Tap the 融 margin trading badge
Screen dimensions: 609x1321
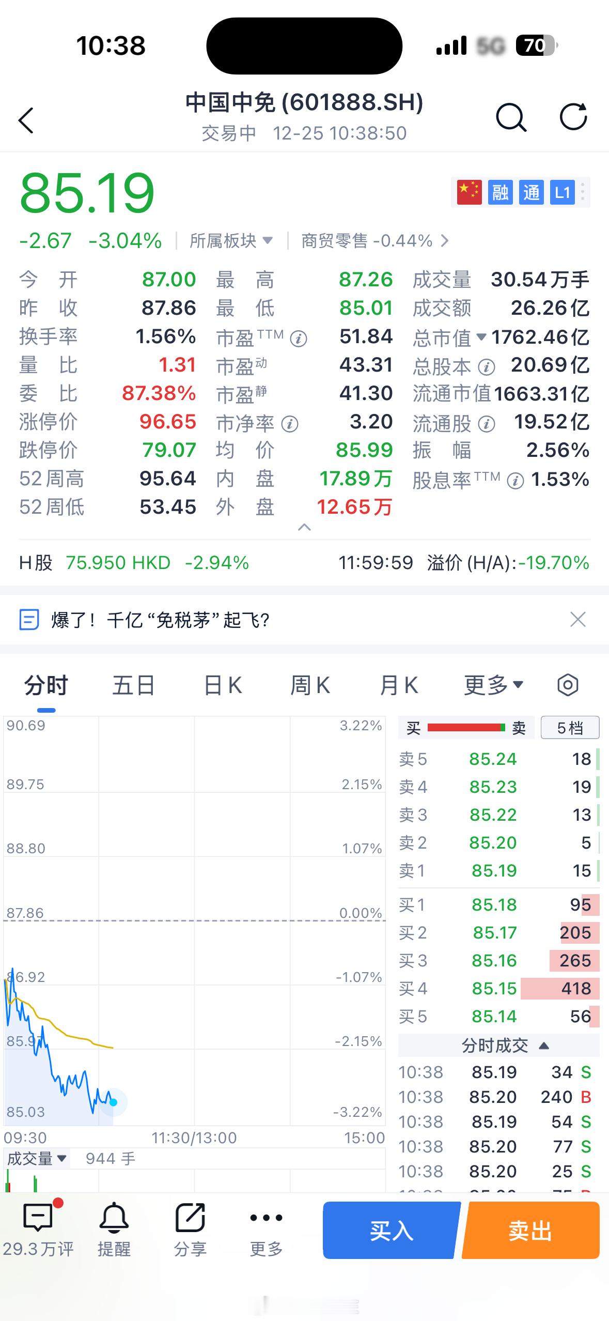(500, 192)
